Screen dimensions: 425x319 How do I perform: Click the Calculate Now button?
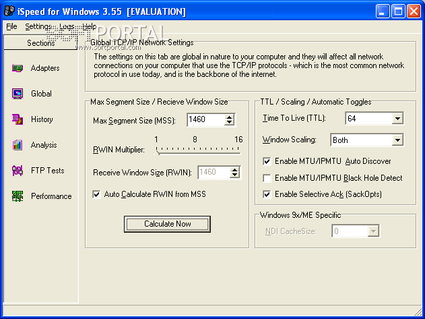pyautogui.click(x=167, y=224)
